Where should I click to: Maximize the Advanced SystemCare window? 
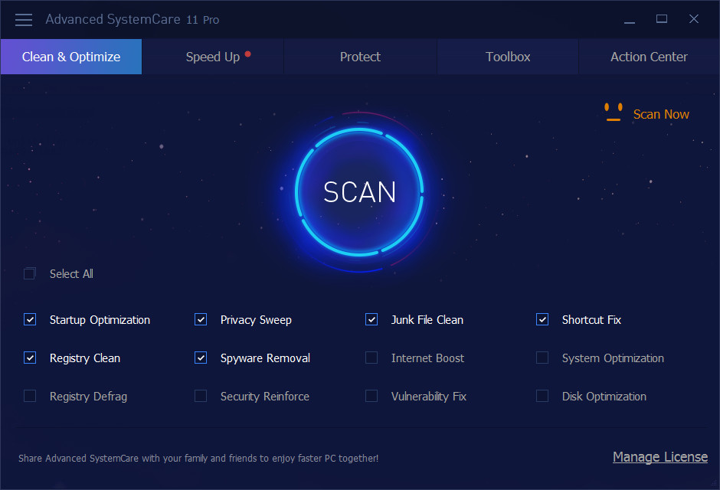[662, 19]
